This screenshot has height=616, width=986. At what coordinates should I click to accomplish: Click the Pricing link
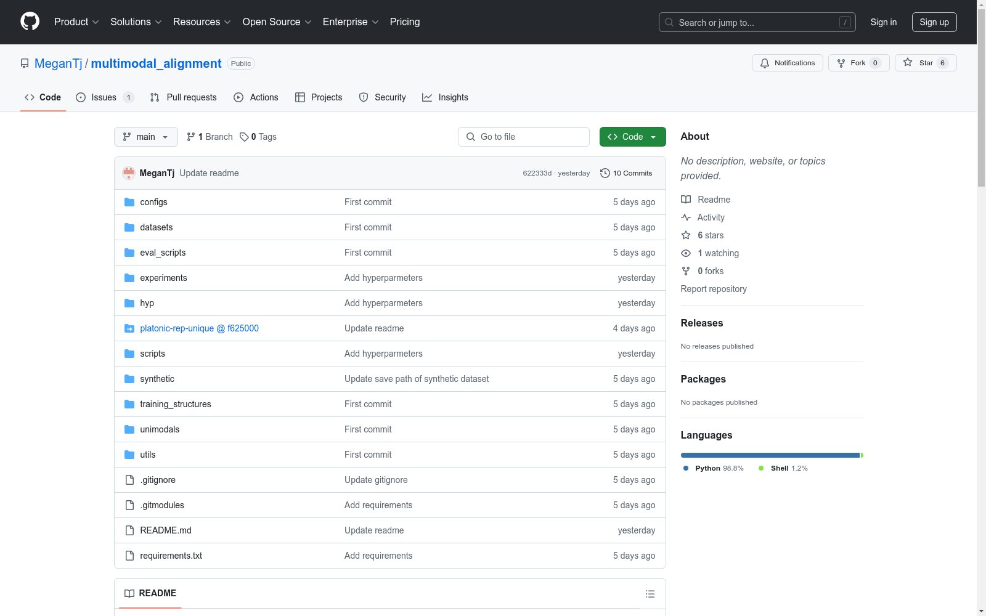click(x=405, y=22)
